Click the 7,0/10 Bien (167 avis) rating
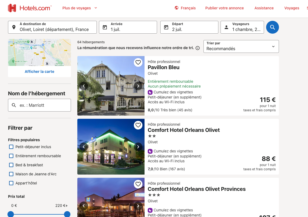Viewport: 308px width, 217px height. [166, 169]
